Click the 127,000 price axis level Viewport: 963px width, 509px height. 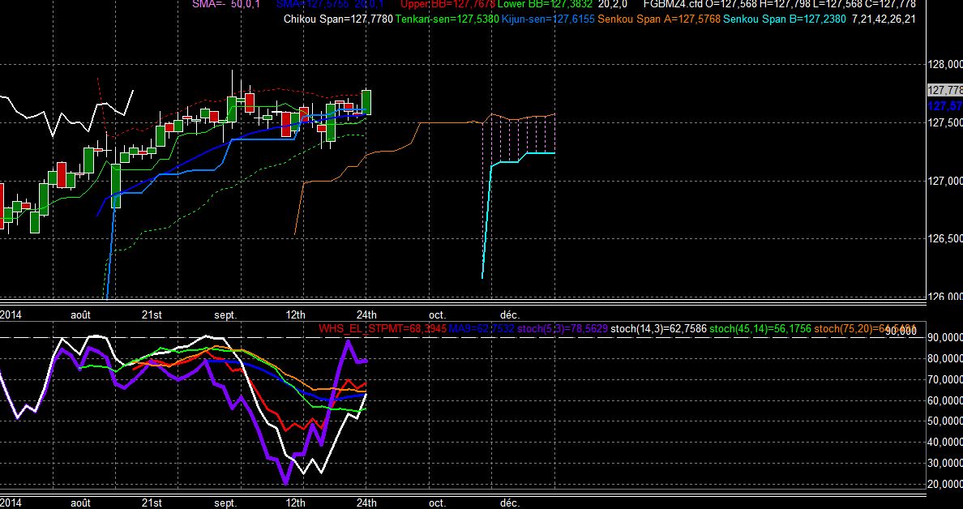[944, 181]
